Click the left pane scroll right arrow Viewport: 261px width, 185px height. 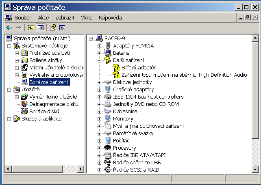tap(81, 169)
